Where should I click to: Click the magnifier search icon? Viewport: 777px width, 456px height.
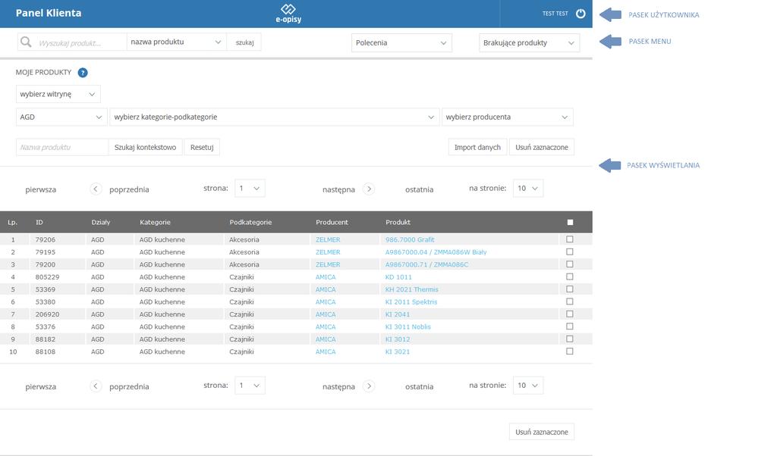(25, 42)
